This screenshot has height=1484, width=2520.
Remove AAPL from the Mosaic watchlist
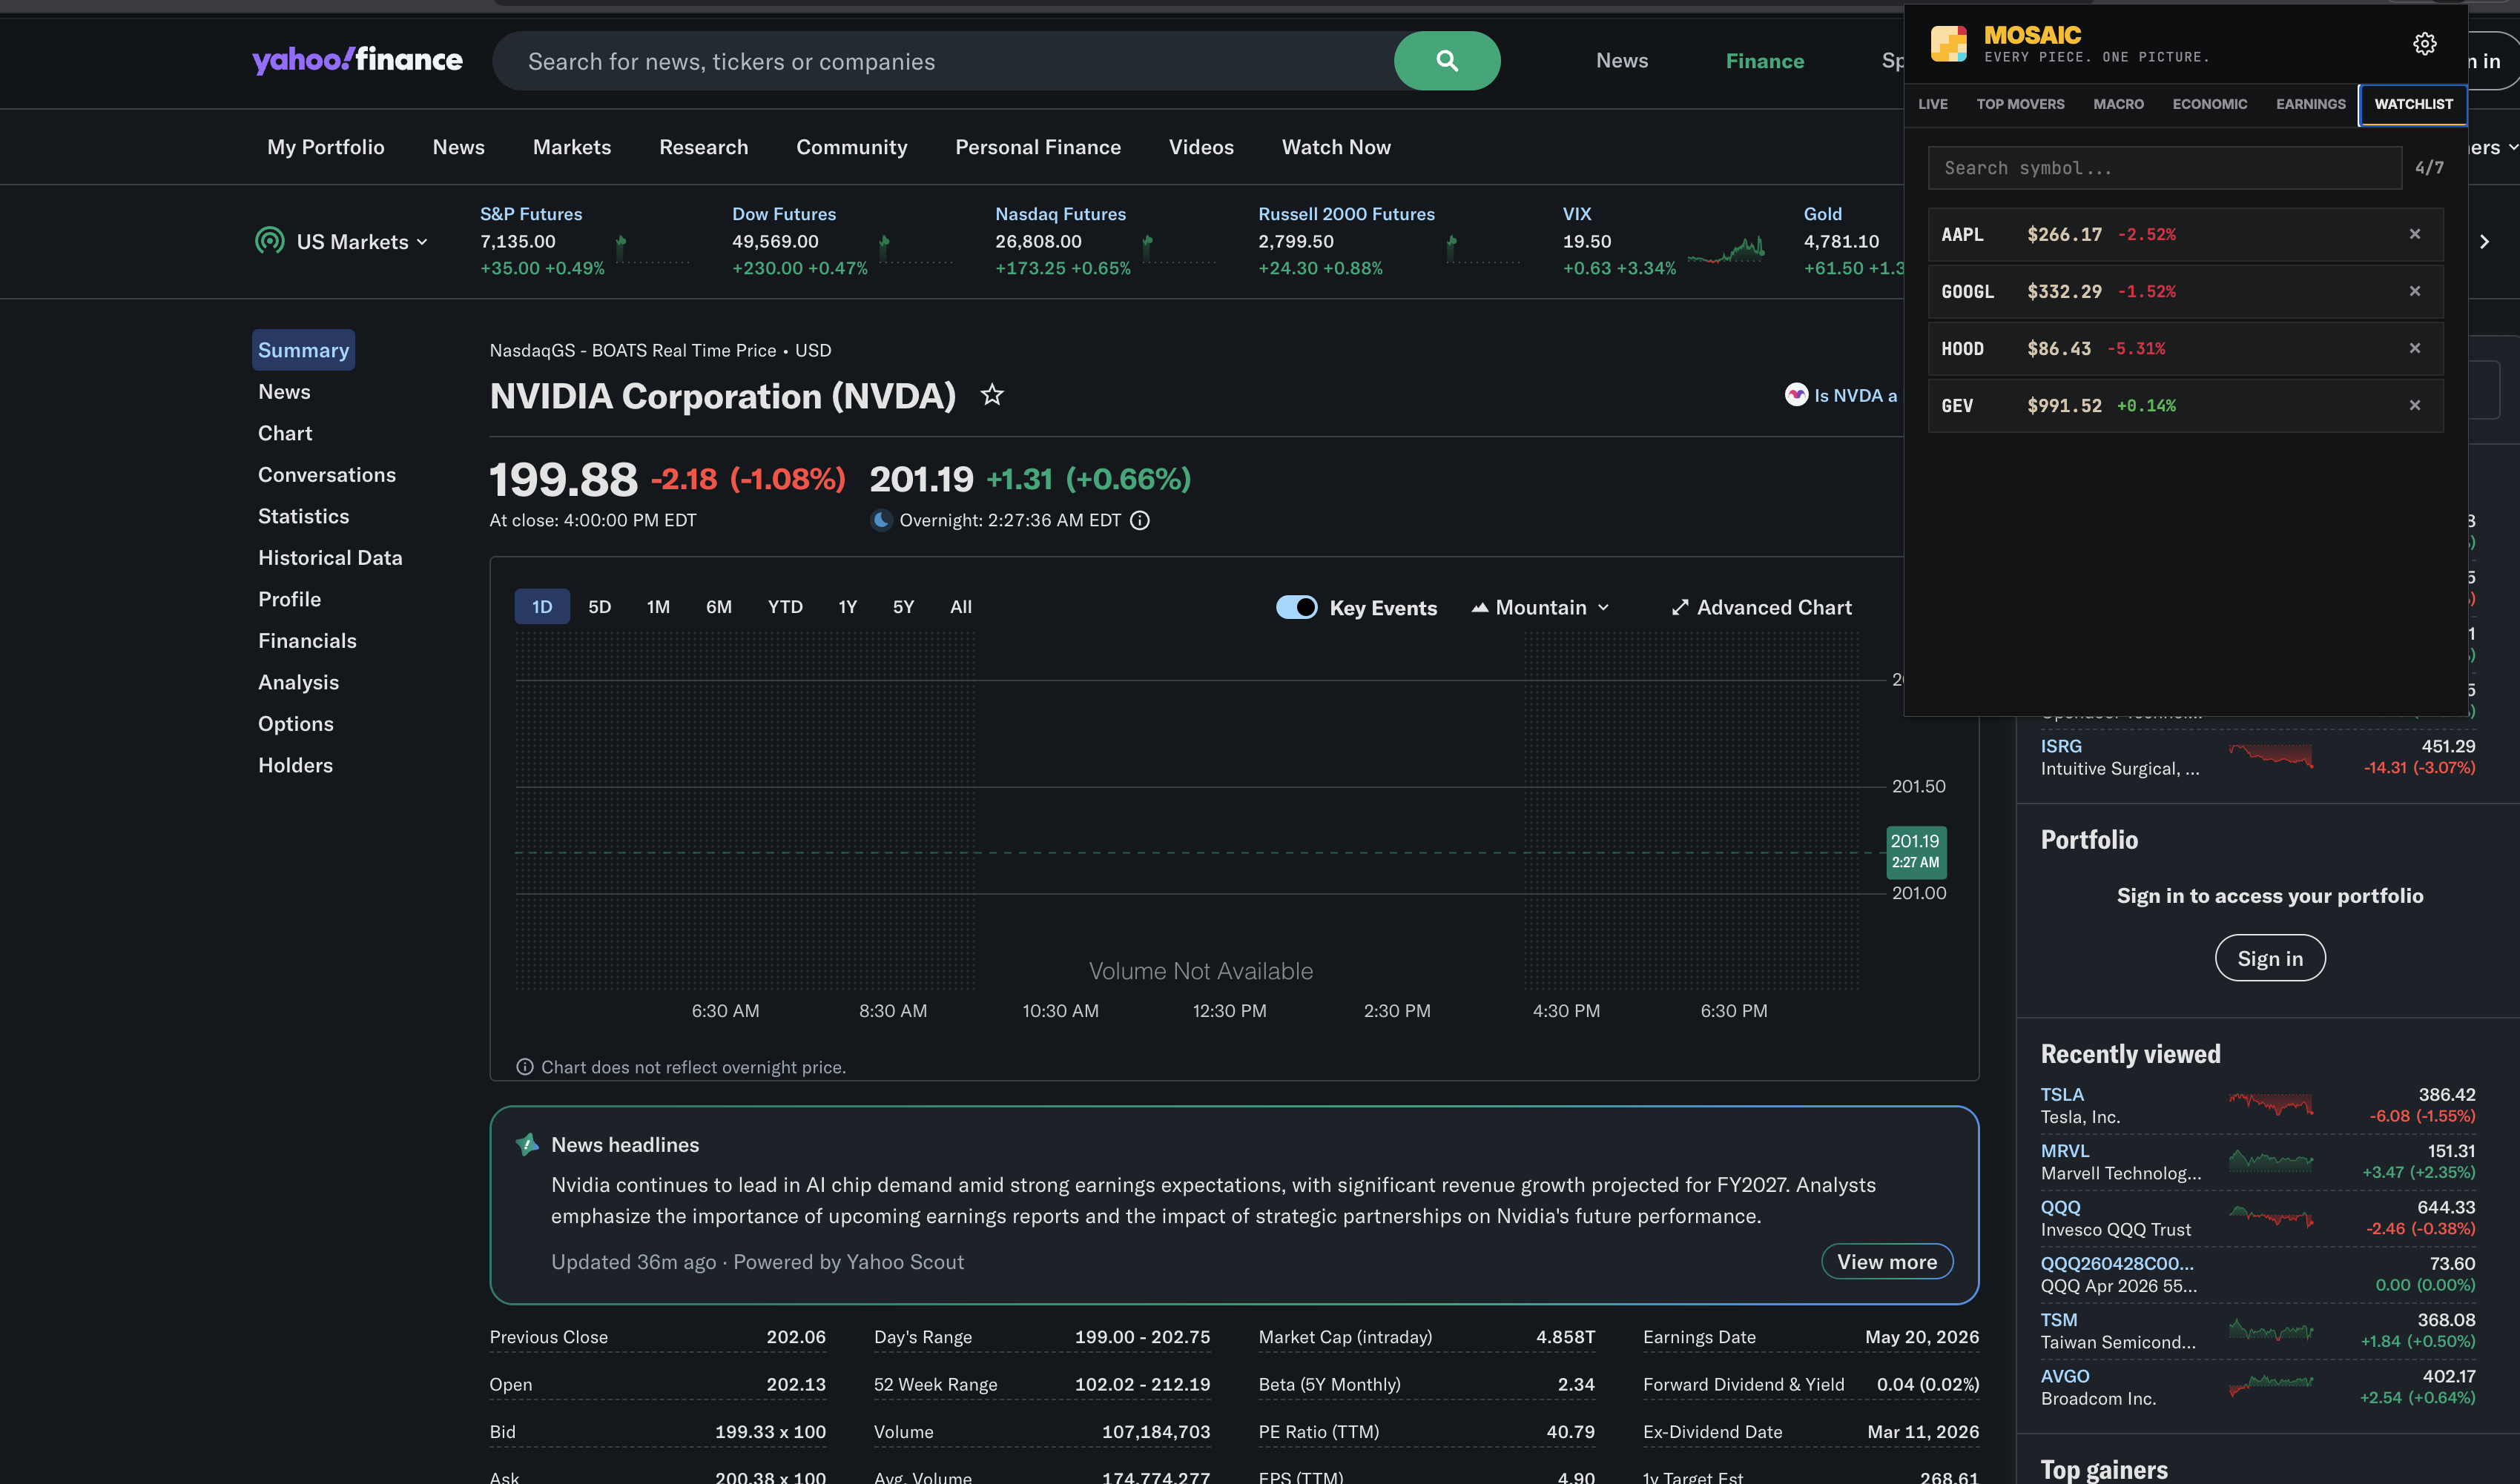[x=2415, y=234]
